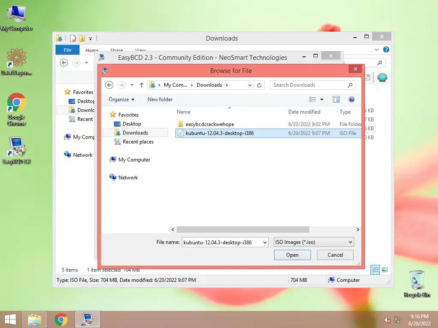Open the File tab in Downloads window
Screen dimensions: 438x328
(68, 50)
